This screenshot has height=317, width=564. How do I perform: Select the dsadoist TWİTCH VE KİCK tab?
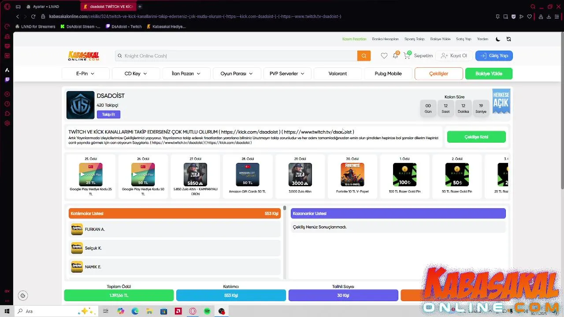pyautogui.click(x=108, y=7)
